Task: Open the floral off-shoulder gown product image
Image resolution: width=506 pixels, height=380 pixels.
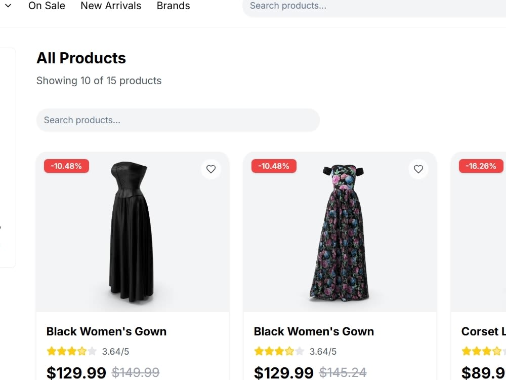Action: 340,233
